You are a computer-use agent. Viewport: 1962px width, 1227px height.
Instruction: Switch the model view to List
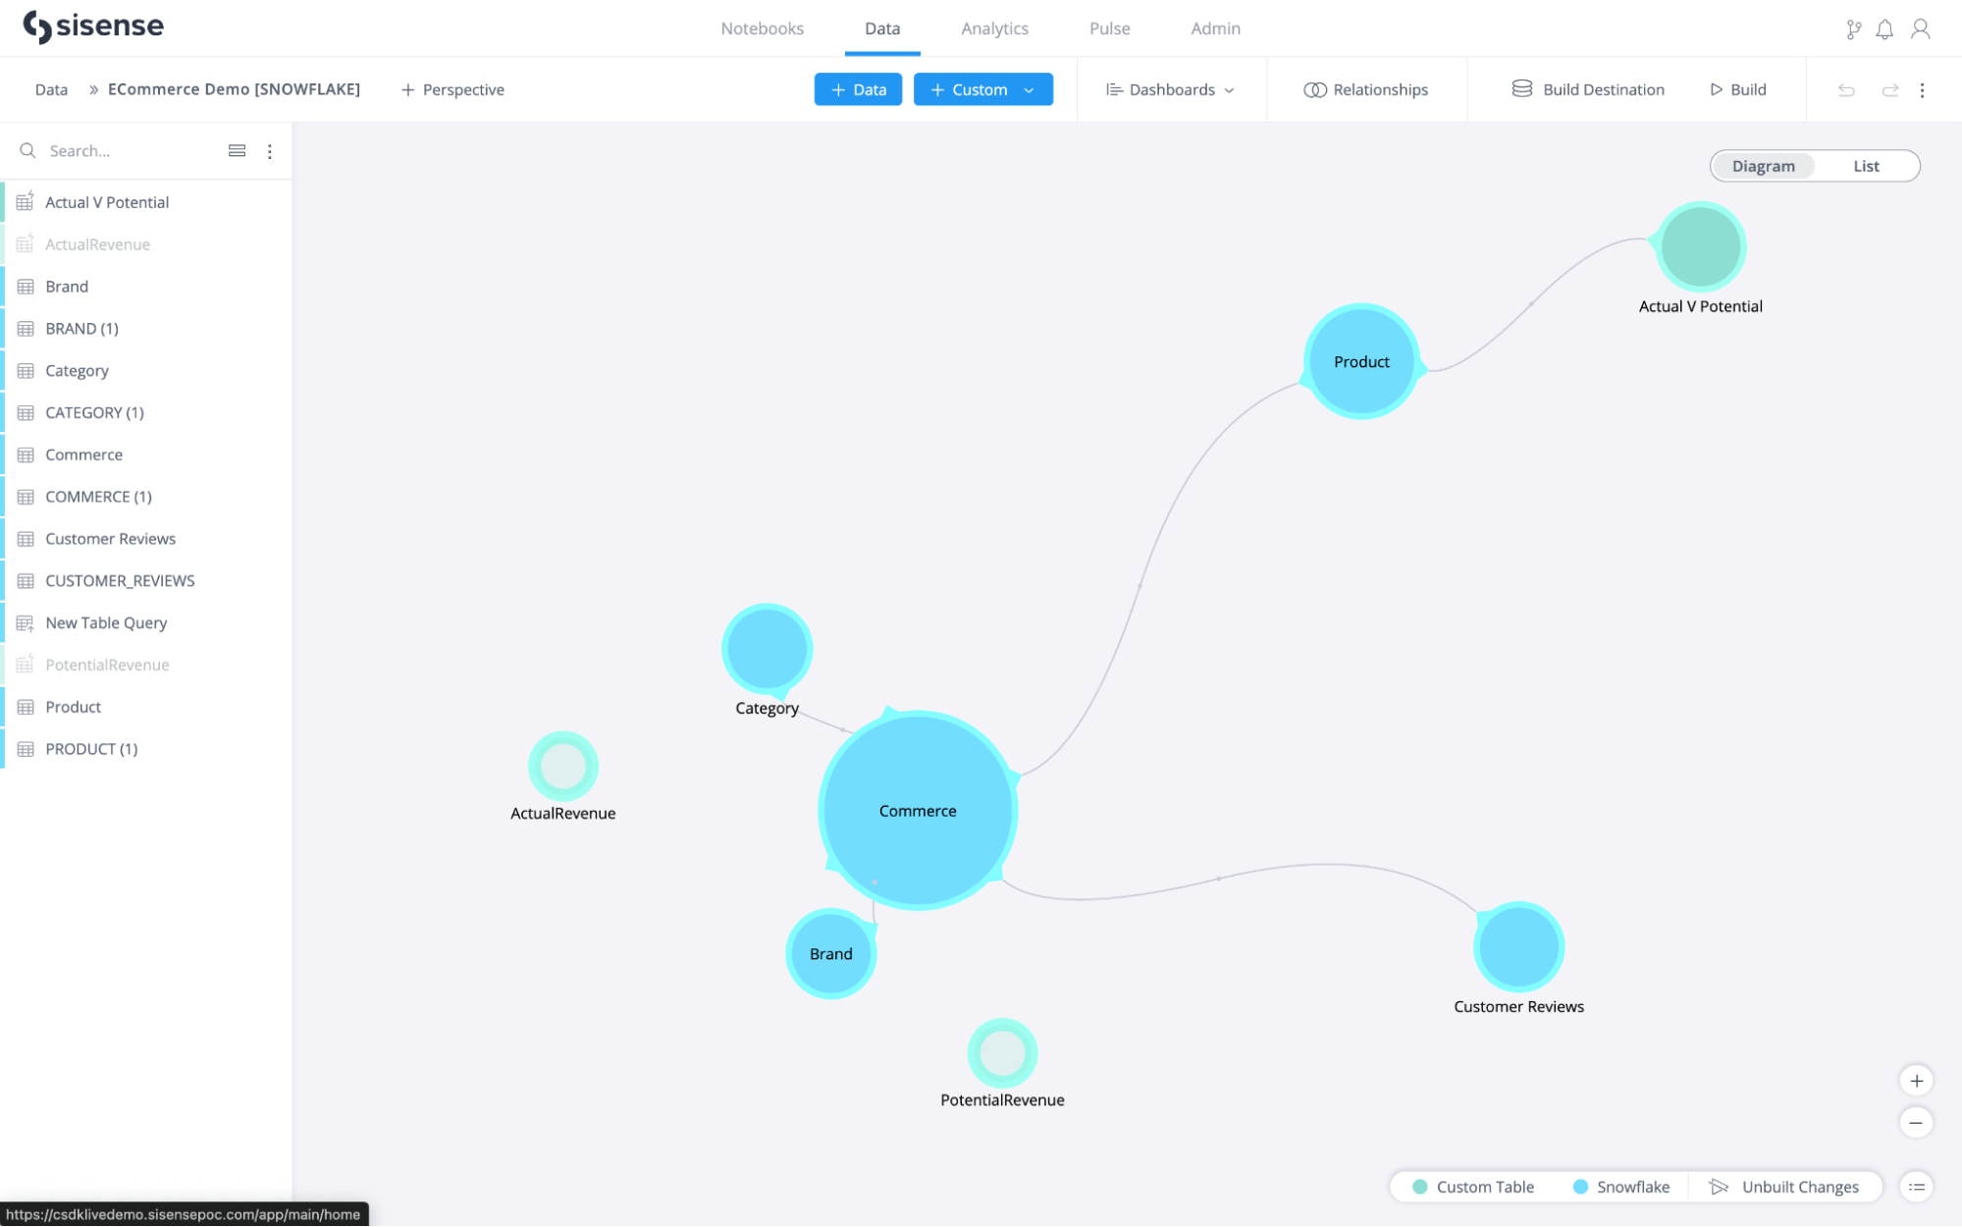[x=1866, y=165]
